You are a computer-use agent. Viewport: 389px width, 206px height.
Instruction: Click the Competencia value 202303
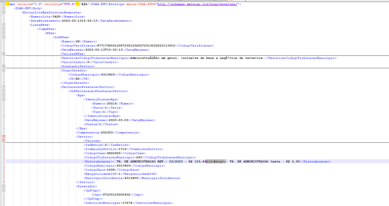tap(107, 133)
